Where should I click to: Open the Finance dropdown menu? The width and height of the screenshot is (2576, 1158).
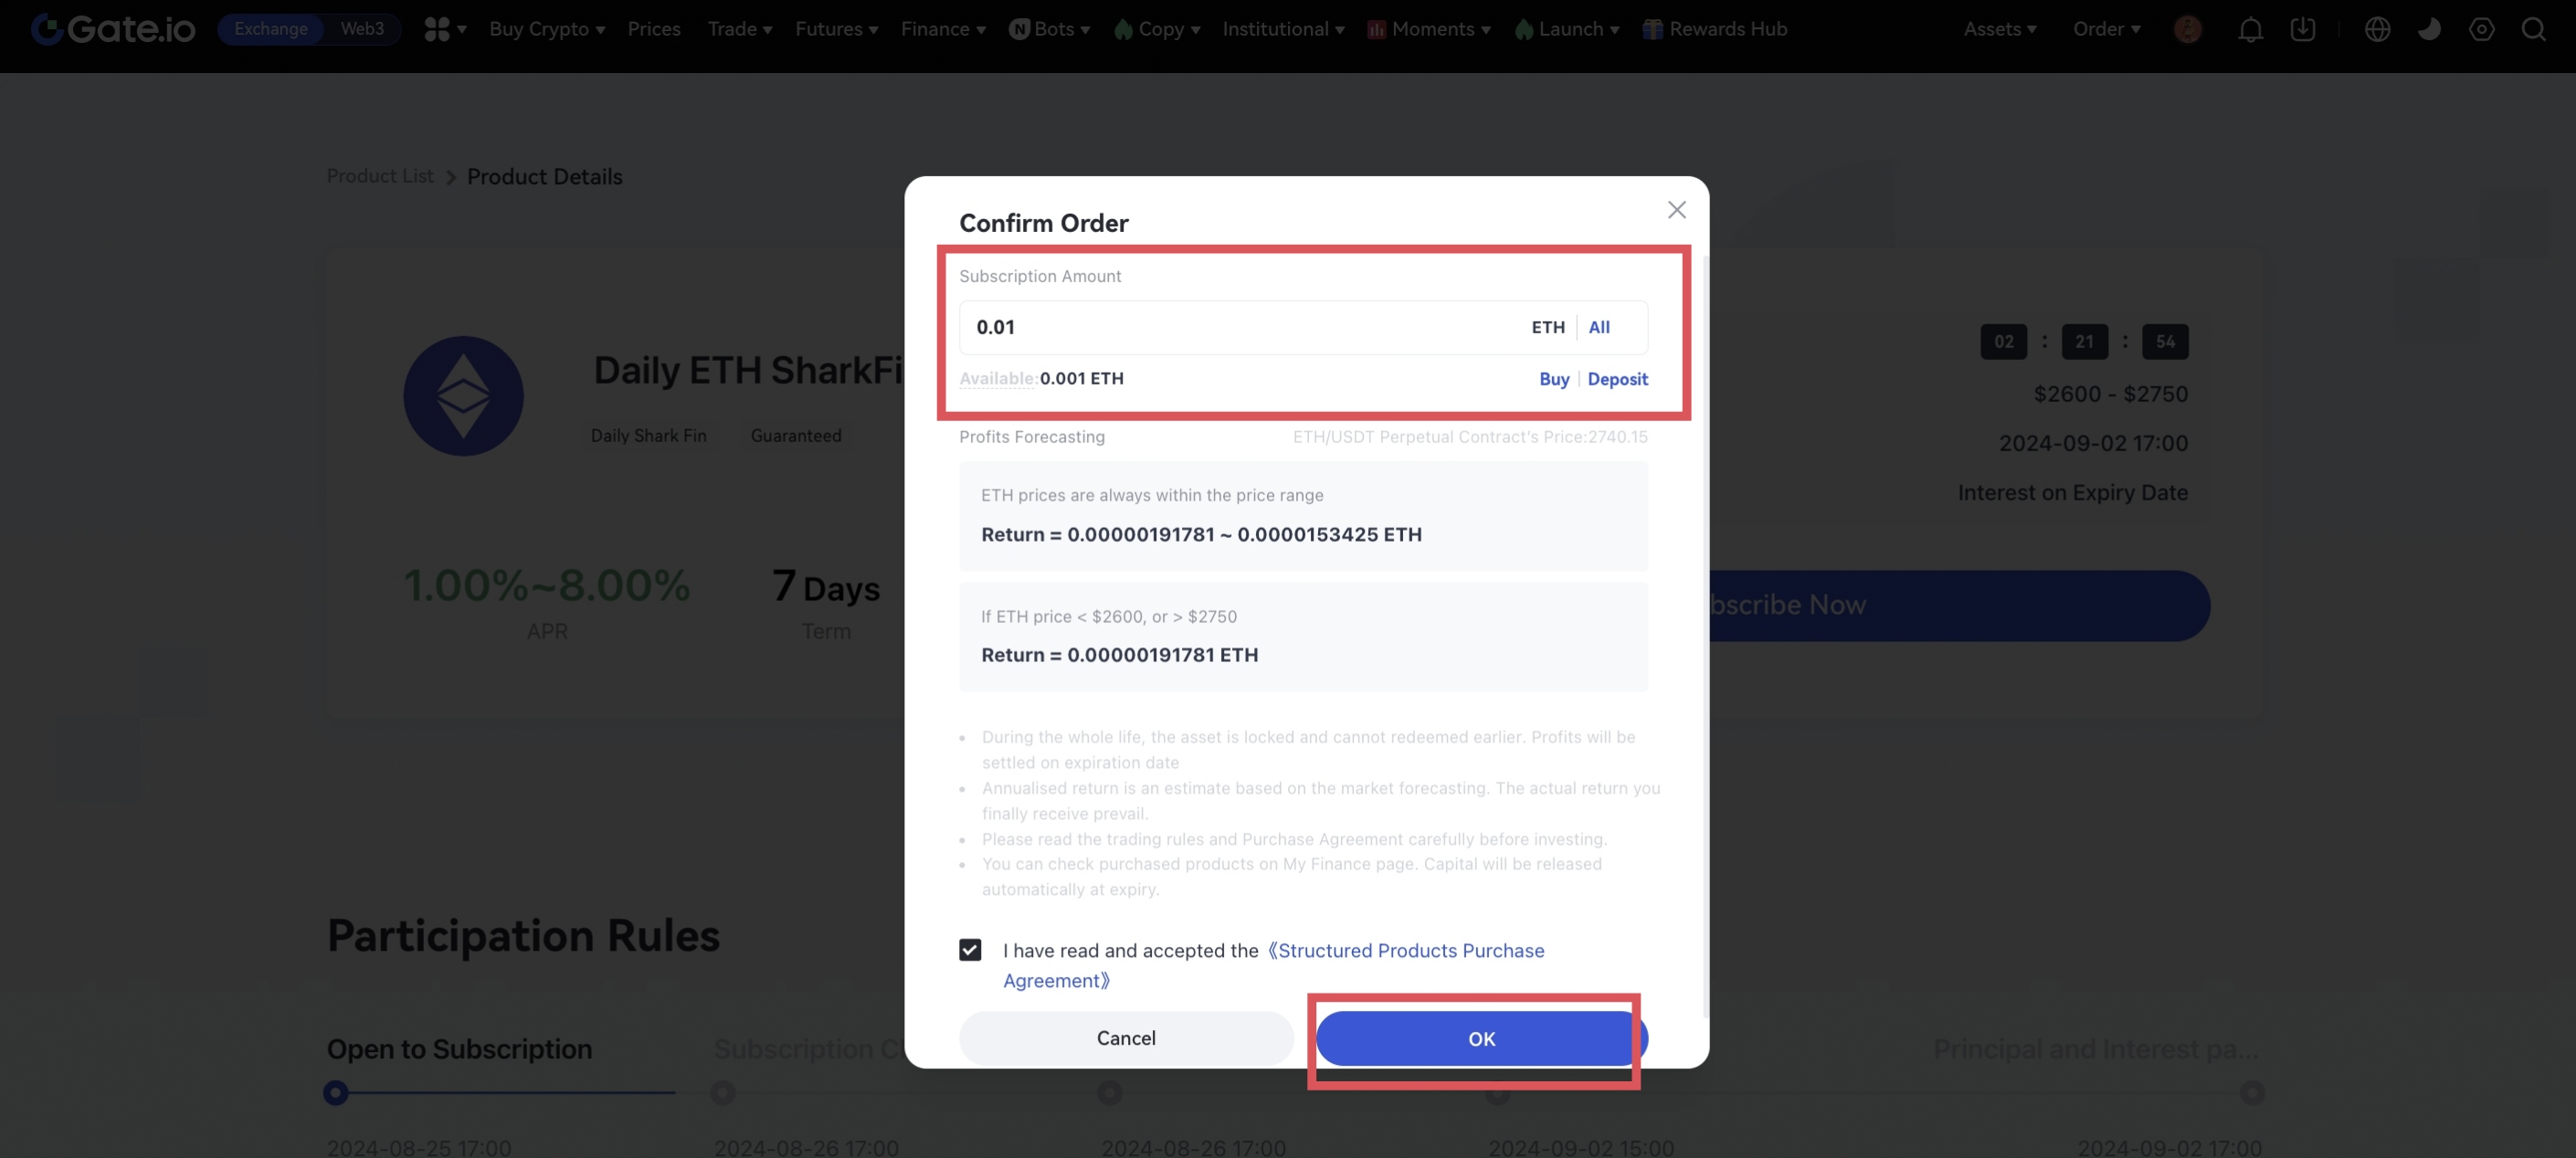pos(942,30)
